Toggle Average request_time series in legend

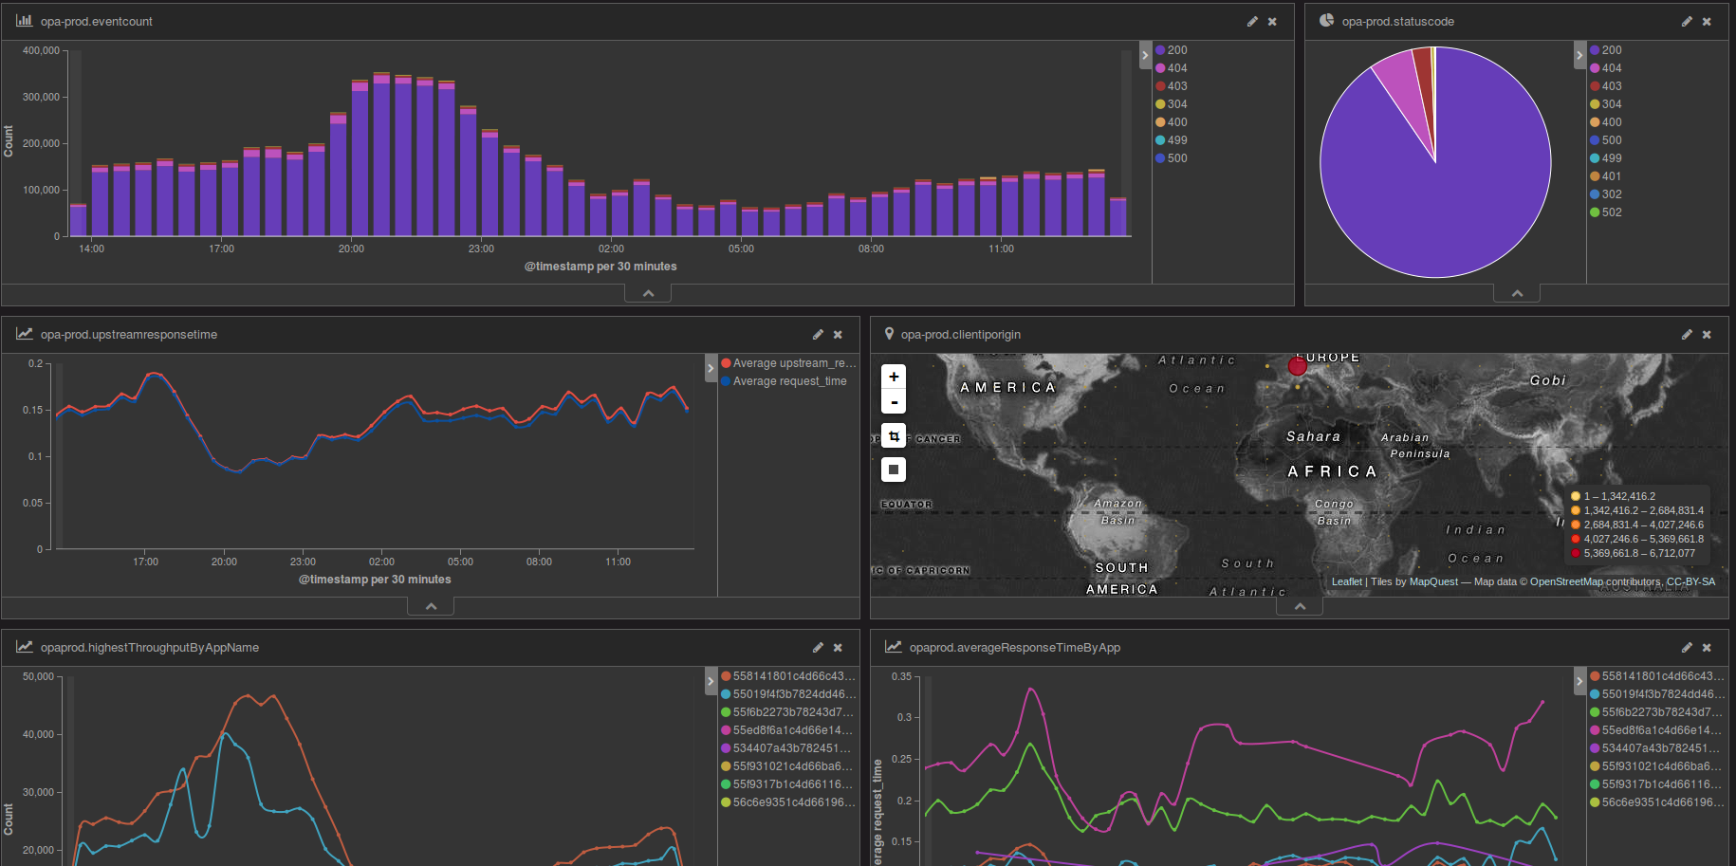pyautogui.click(x=785, y=381)
